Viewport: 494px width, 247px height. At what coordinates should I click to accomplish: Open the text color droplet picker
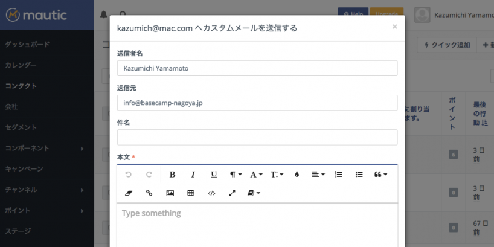coord(297,175)
